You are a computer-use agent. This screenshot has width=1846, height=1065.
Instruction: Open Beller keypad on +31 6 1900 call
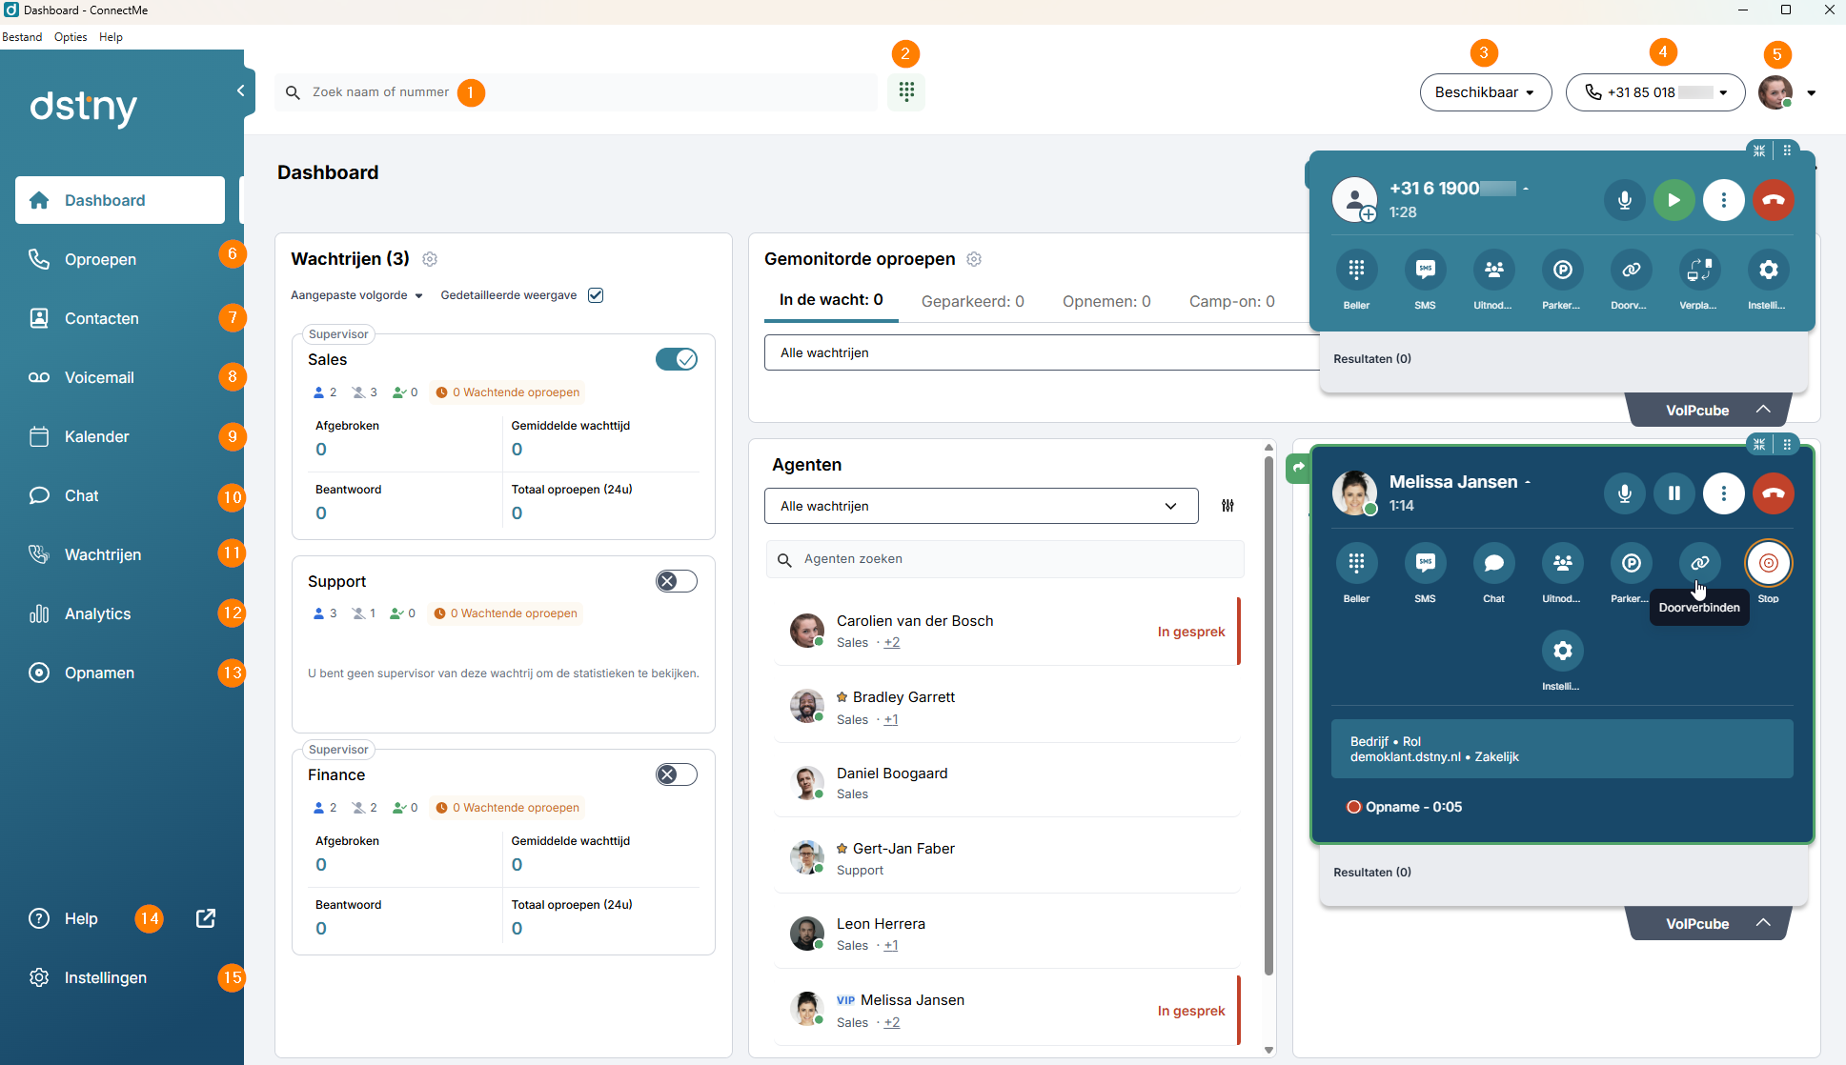click(x=1356, y=270)
